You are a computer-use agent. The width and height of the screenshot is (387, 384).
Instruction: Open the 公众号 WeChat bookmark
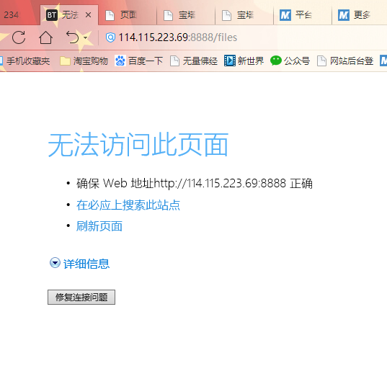[x=290, y=61]
